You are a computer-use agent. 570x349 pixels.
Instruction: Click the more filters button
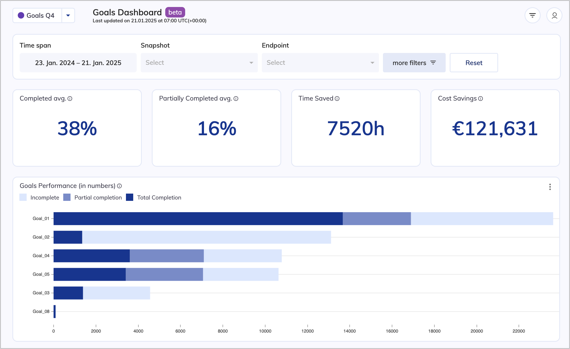[x=414, y=63]
